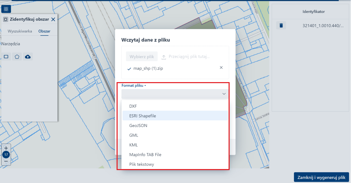Select the polygon area drawing tool
The height and width of the screenshot is (183, 351).
click(x=17, y=57)
